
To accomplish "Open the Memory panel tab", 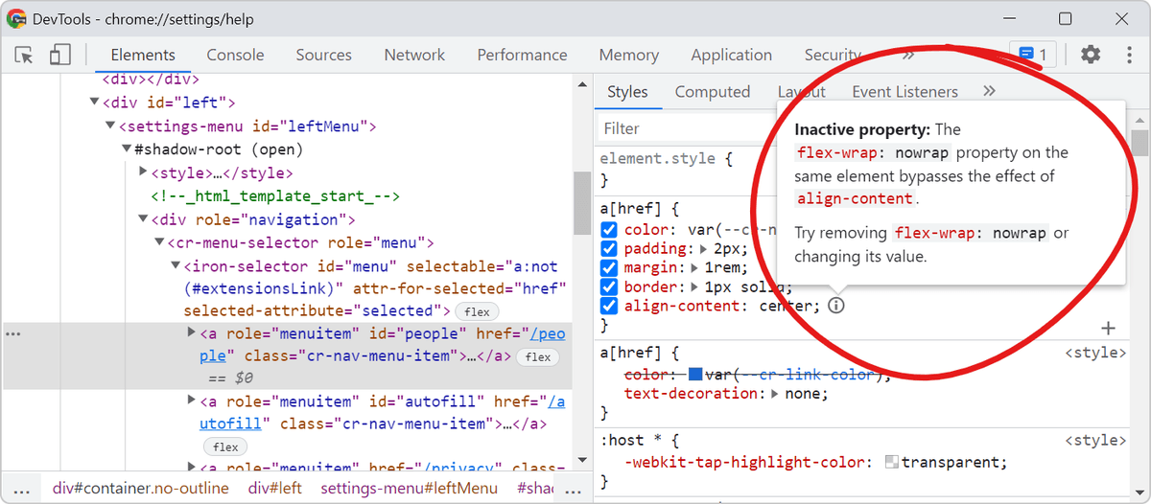I will (x=629, y=55).
